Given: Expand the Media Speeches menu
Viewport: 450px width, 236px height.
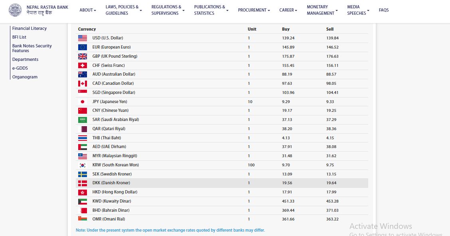Looking at the screenshot, I should [x=358, y=10].
